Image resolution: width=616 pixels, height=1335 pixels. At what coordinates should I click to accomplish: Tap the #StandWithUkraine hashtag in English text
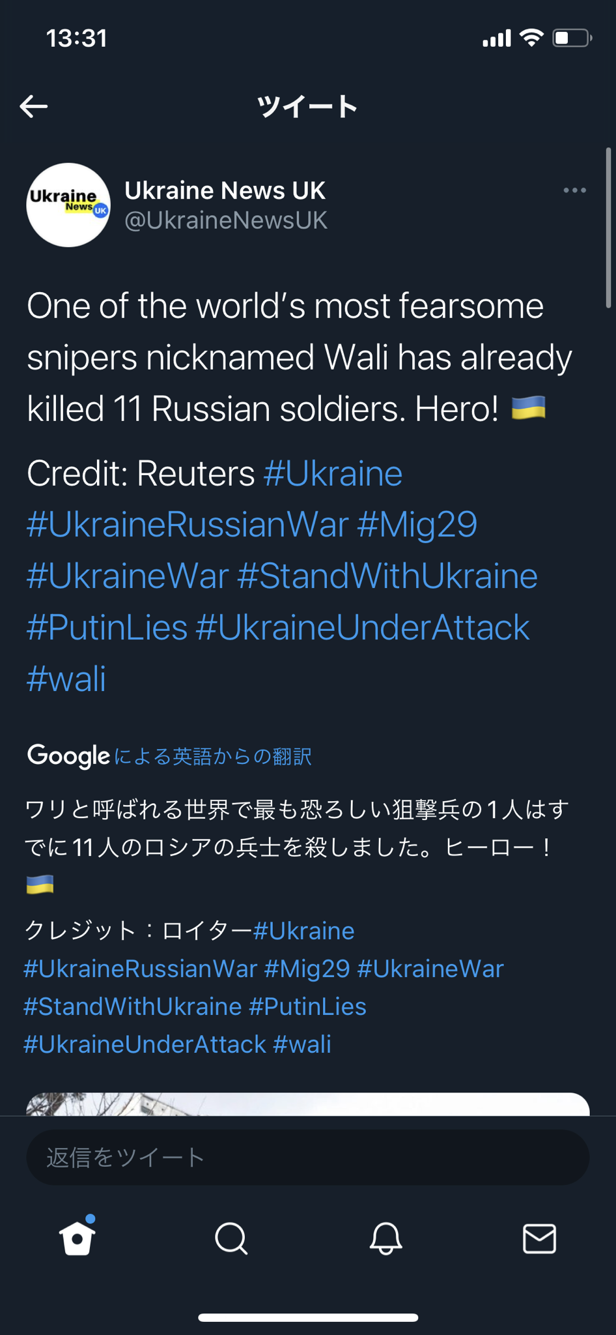(x=387, y=576)
